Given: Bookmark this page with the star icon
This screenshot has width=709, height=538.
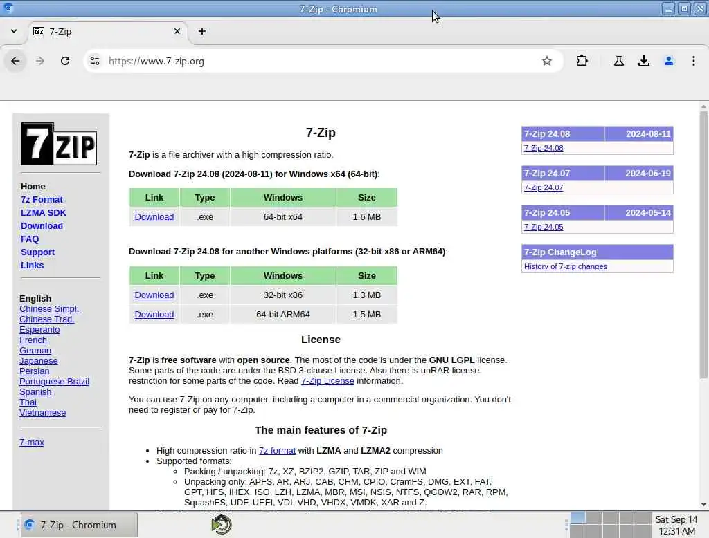Looking at the screenshot, I should tap(547, 61).
